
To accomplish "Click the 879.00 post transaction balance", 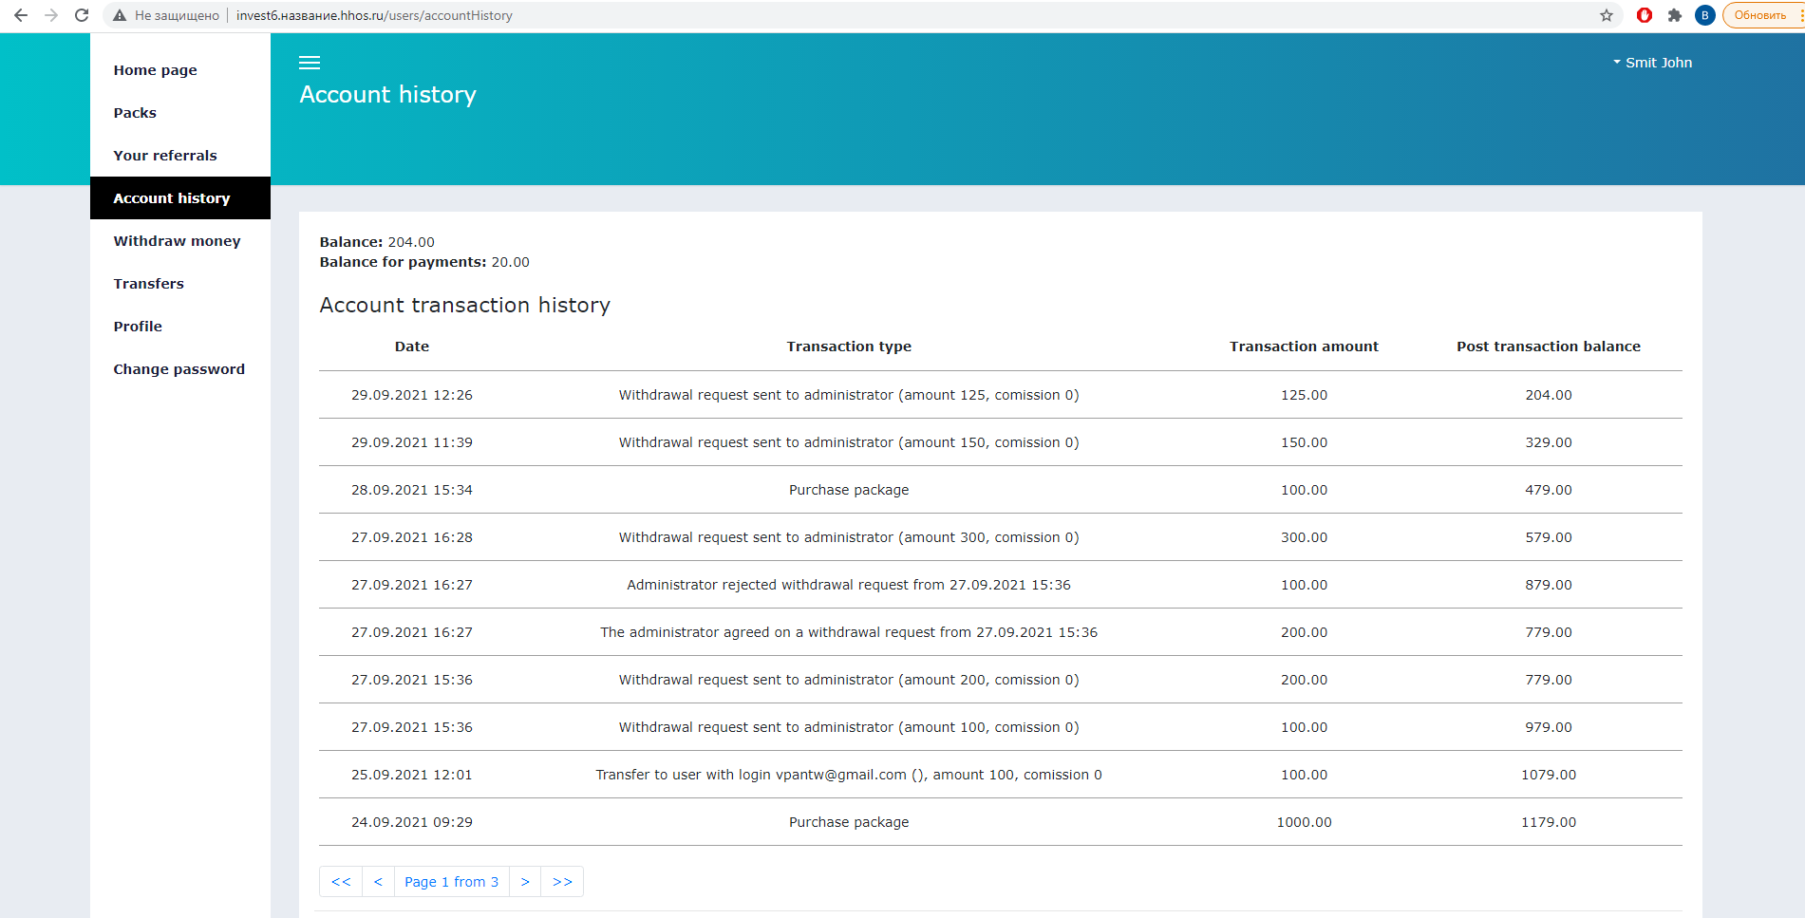I will [x=1549, y=585].
